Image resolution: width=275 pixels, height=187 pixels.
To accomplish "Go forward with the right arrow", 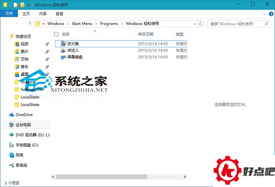I will 16,24.
